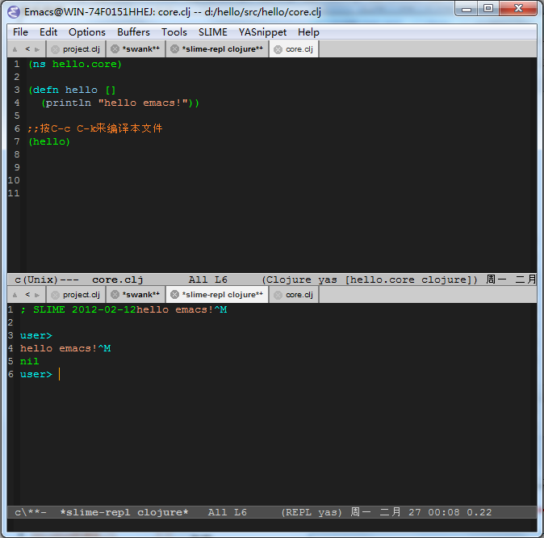Close the core.clj tab in upper tab bar
This screenshot has height=538, width=544.
(278, 49)
